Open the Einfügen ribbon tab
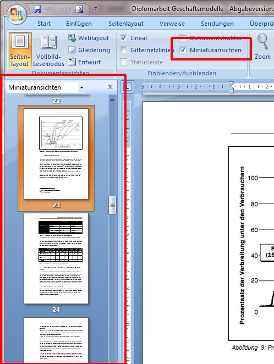 (79, 24)
